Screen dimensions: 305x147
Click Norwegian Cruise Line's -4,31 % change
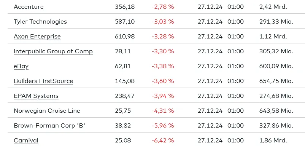click(x=163, y=111)
